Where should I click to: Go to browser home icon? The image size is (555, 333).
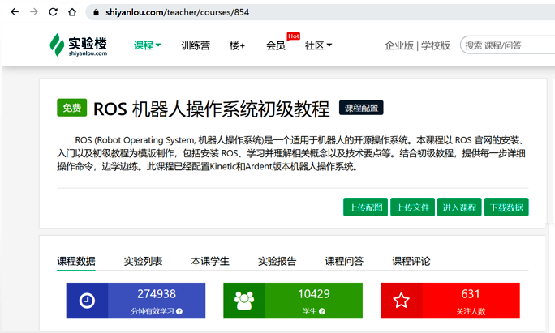click(72, 12)
